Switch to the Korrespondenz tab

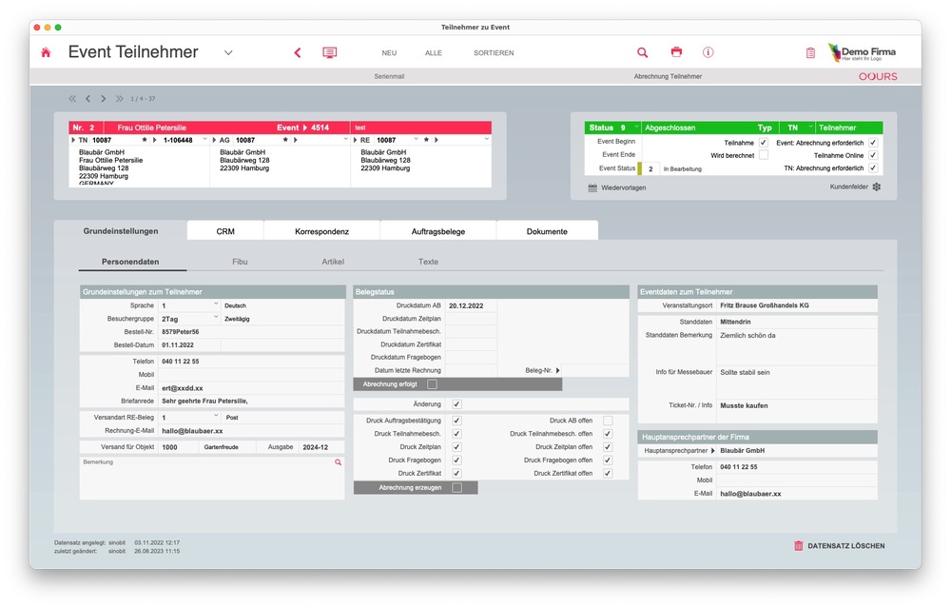point(321,231)
